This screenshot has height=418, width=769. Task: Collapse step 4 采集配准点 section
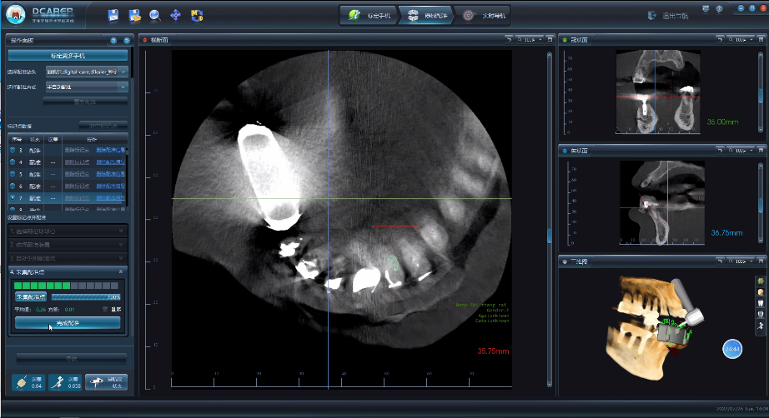point(122,271)
